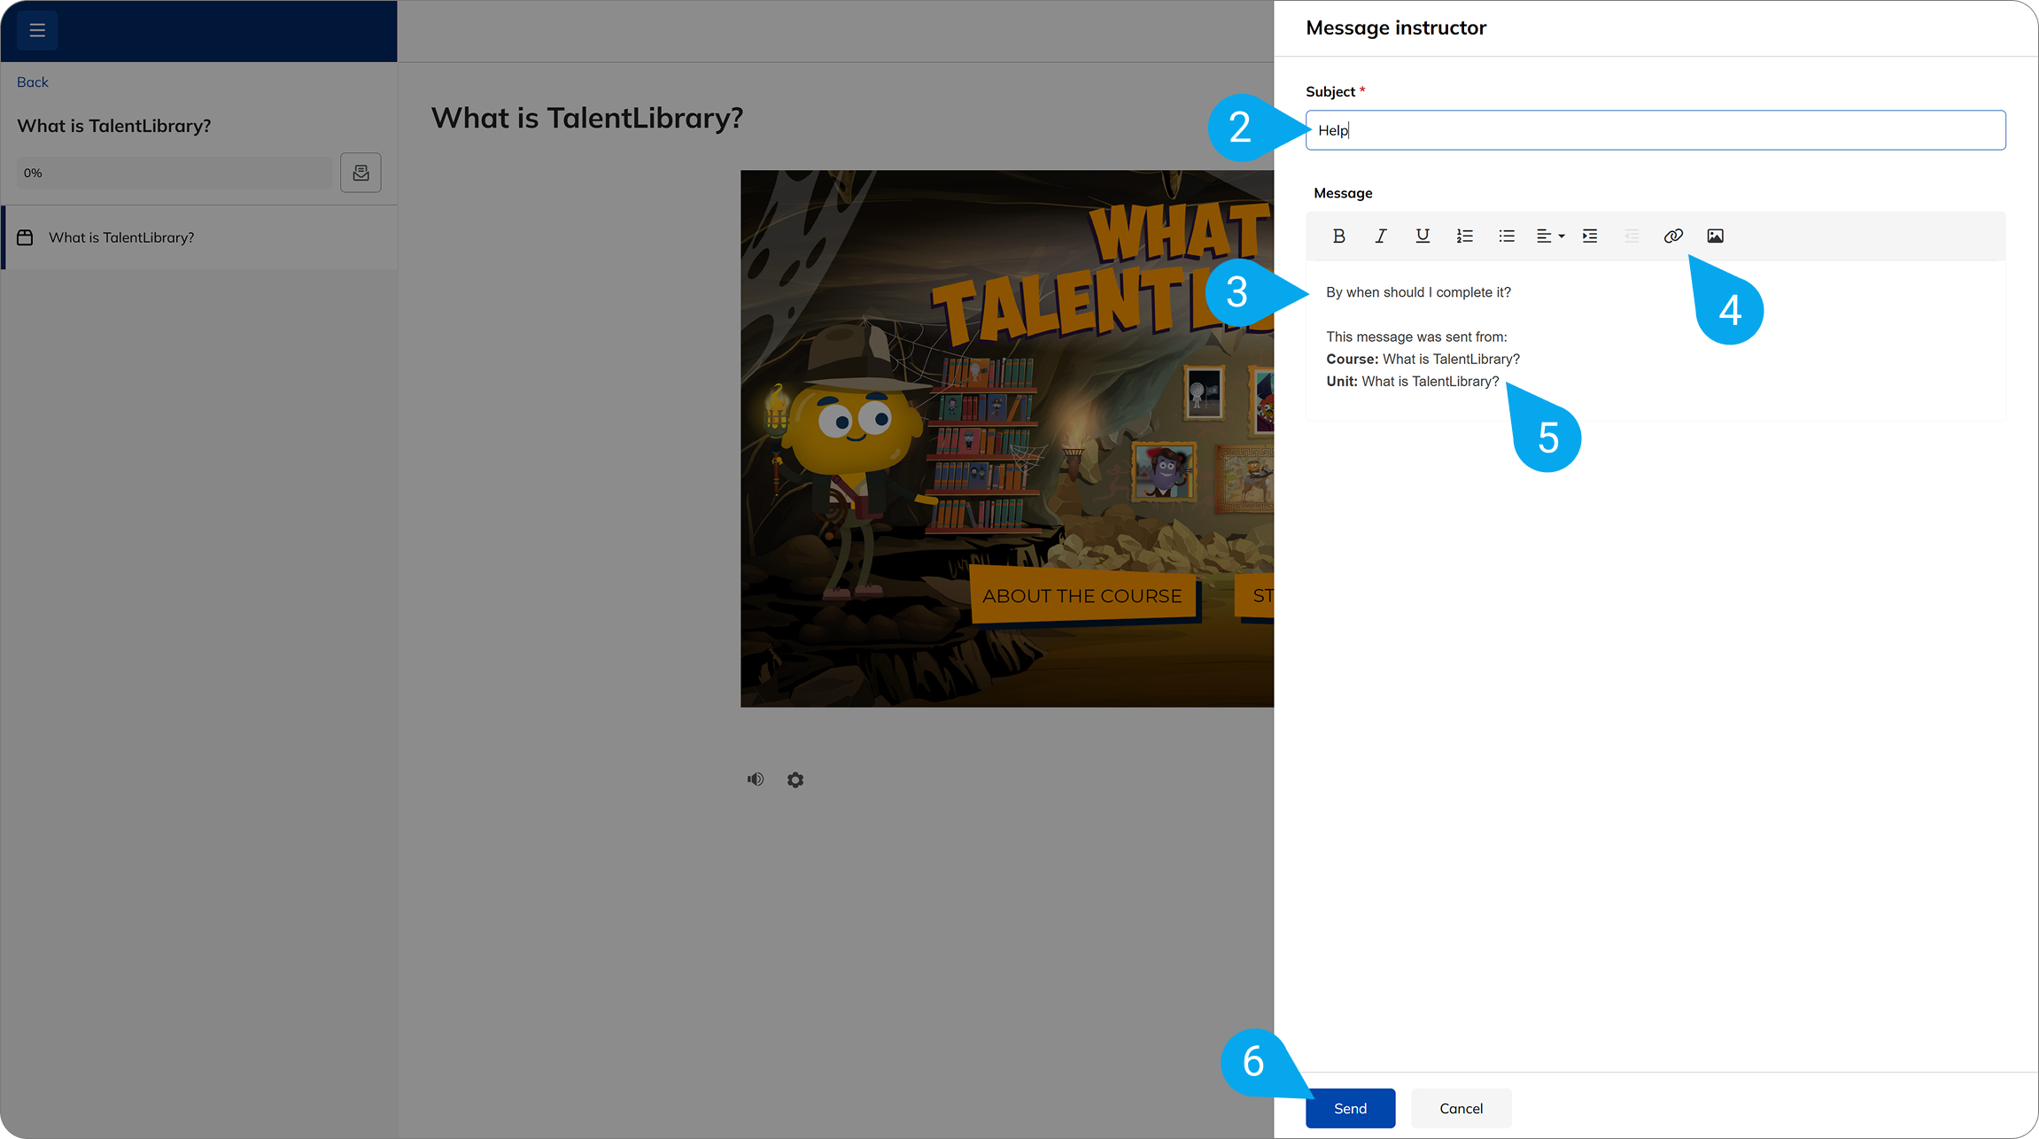Image resolution: width=2039 pixels, height=1139 pixels.
Task: Mute the course audio via speaker icon
Action: click(x=755, y=779)
